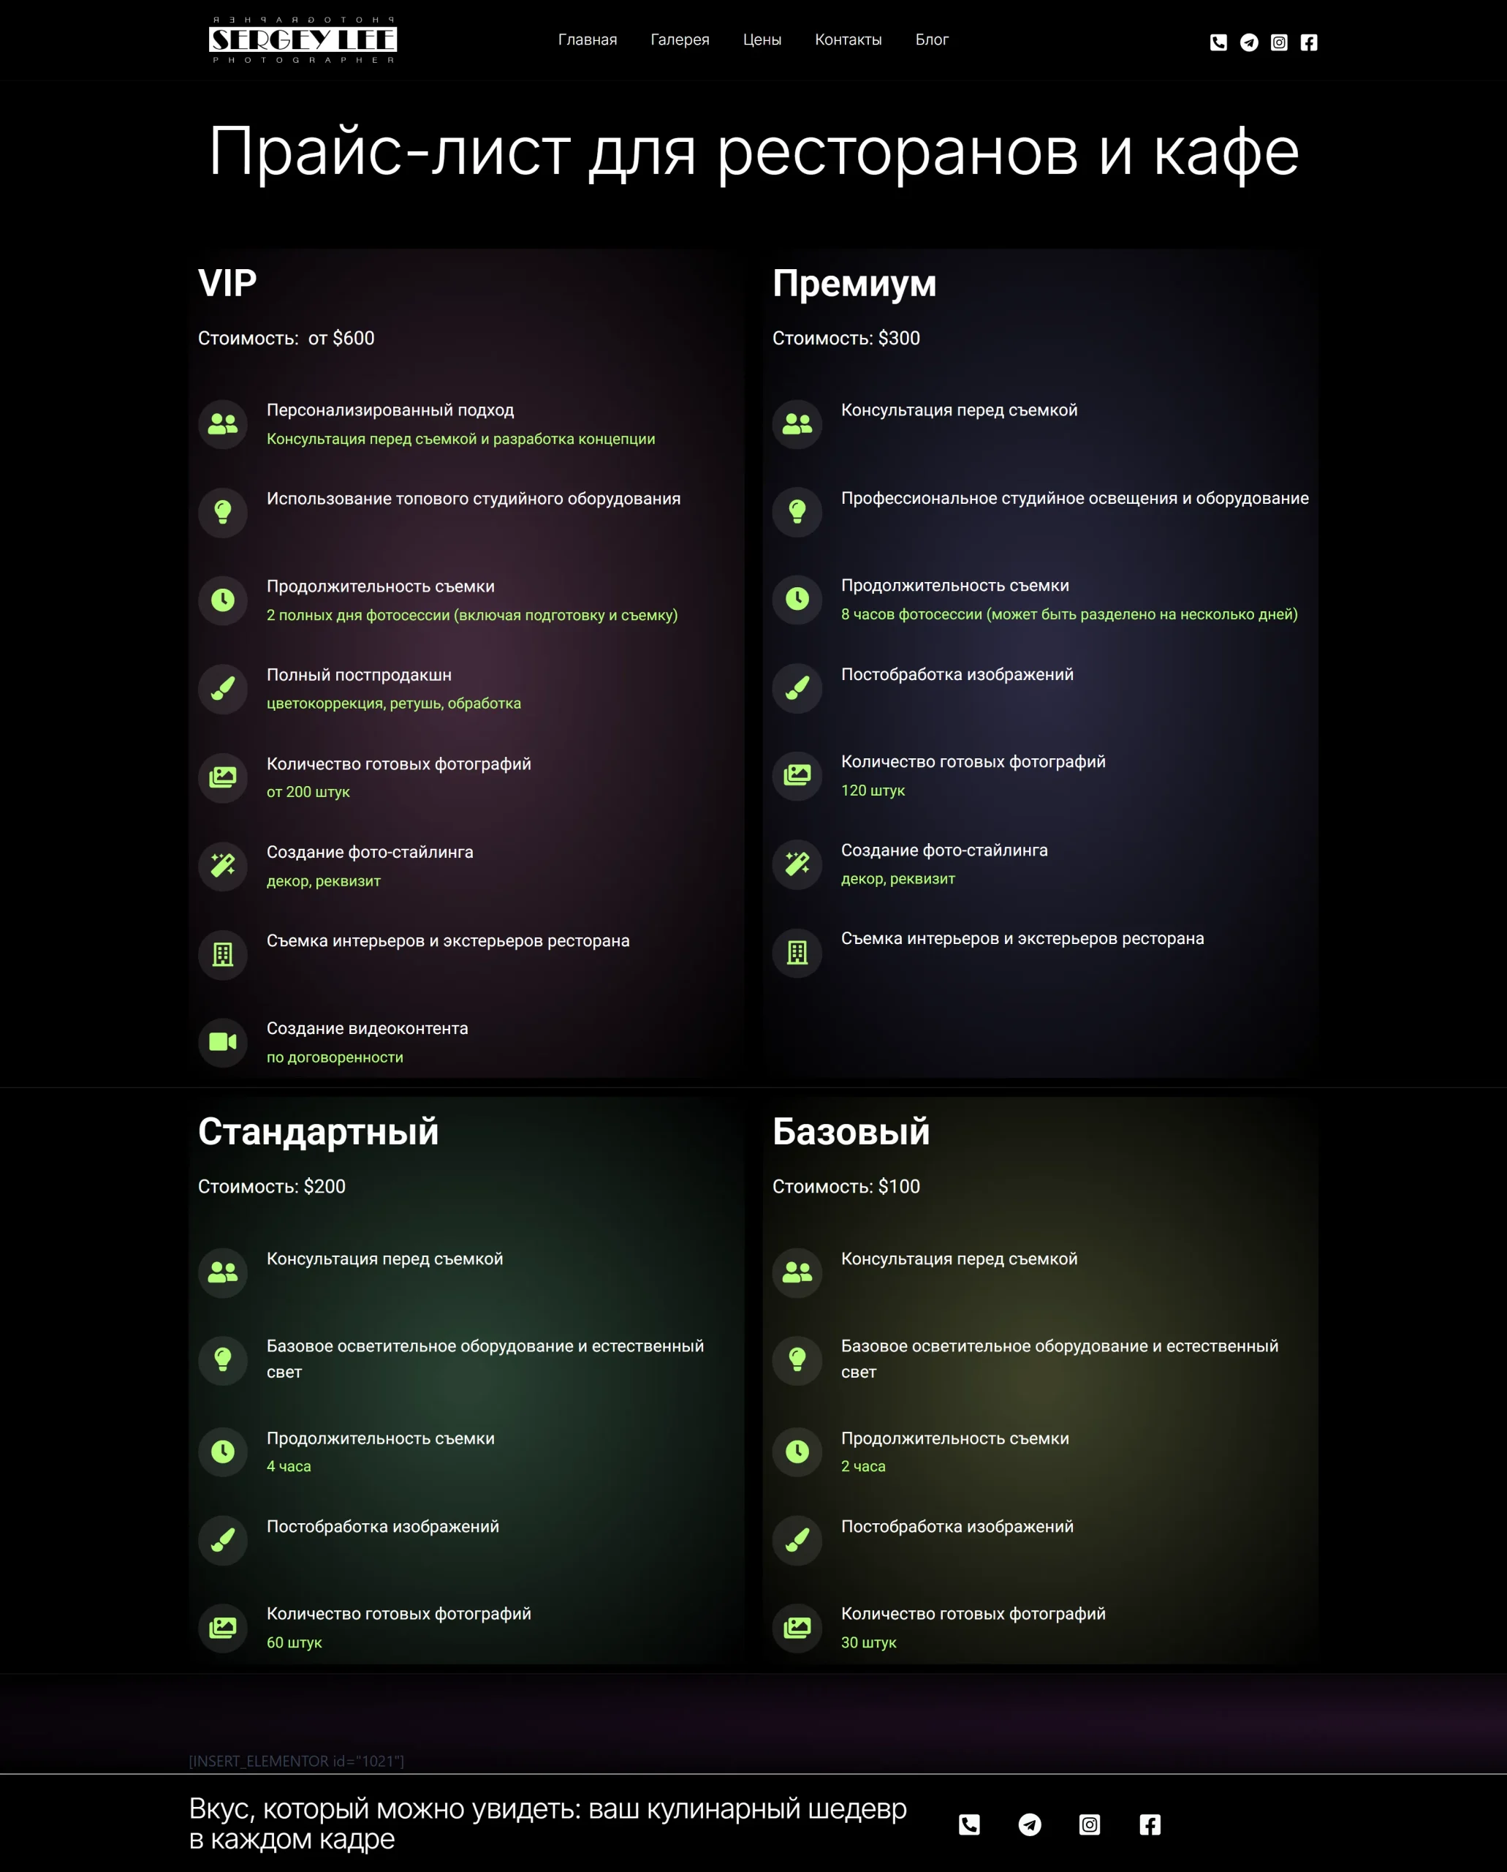The width and height of the screenshot is (1507, 1872).
Task: Click the clock icon in the Премиум plan
Action: 797,598
